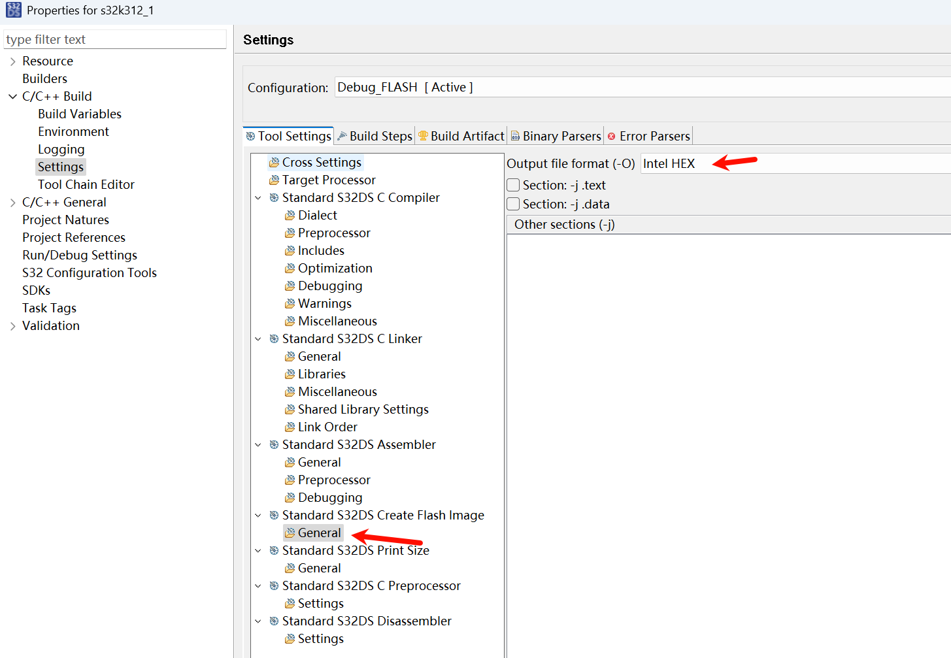Select Task Tags in the tree

coord(49,308)
